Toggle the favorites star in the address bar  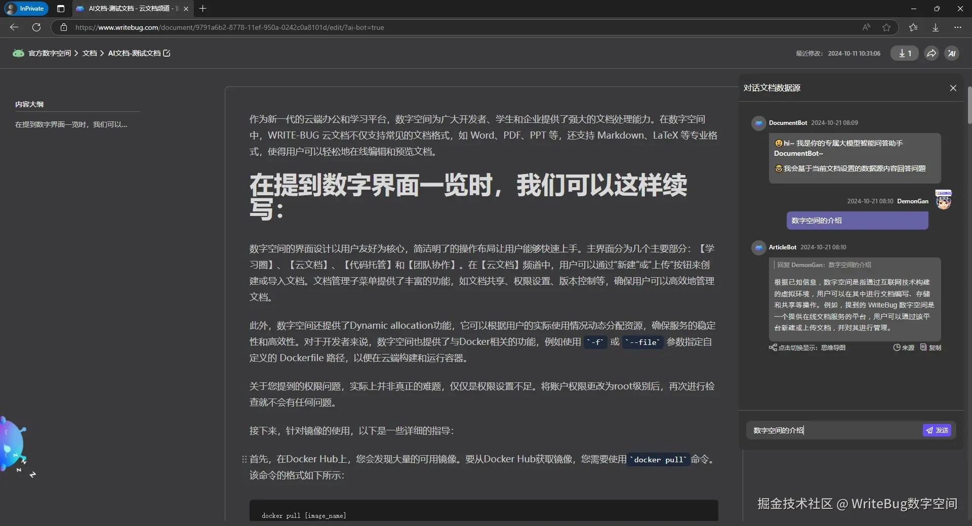pos(886,27)
